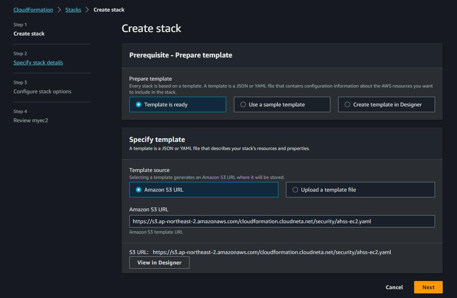The image size is (457, 298).
Task: Click the Prerequisite - Prepare template heading
Action: [181, 55]
